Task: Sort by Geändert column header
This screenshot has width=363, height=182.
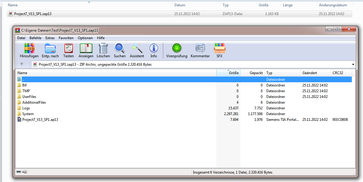Action: (x=316, y=73)
